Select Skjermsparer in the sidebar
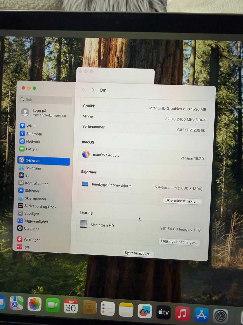Image resolution: width=243 pixels, height=325 pixels. (x=32, y=198)
